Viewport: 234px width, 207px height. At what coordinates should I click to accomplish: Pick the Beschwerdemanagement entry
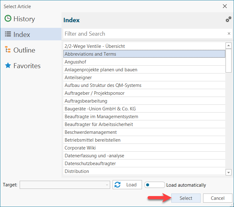pyautogui.click(x=90, y=132)
